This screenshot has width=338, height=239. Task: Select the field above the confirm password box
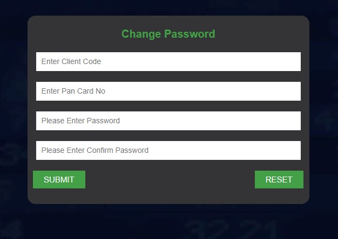point(168,121)
